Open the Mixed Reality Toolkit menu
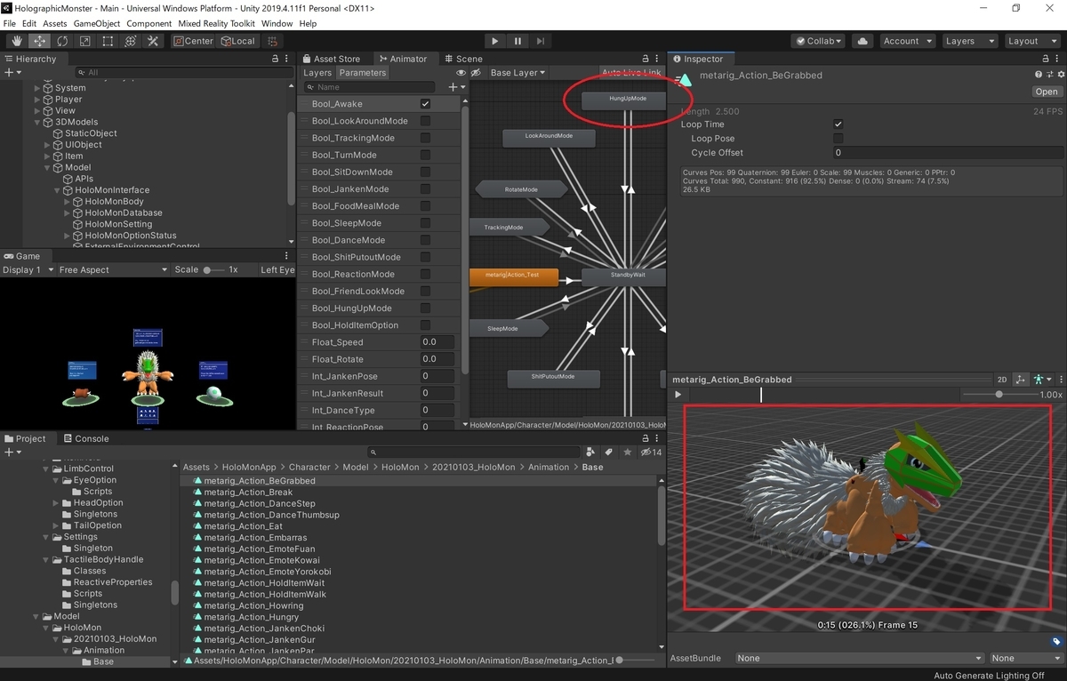This screenshot has height=681, width=1067. tap(217, 23)
